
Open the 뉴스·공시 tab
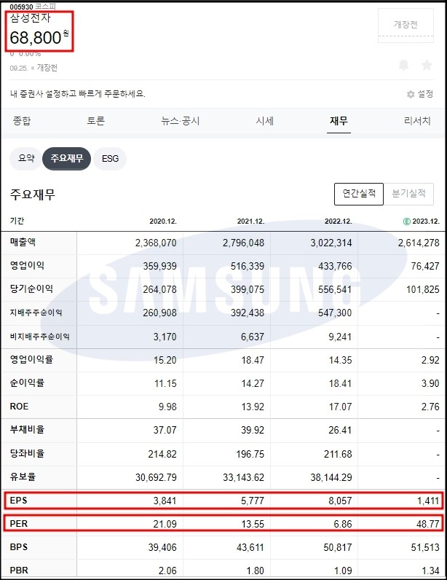click(x=180, y=120)
